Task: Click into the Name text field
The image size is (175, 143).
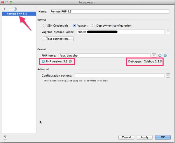Action: point(109,12)
